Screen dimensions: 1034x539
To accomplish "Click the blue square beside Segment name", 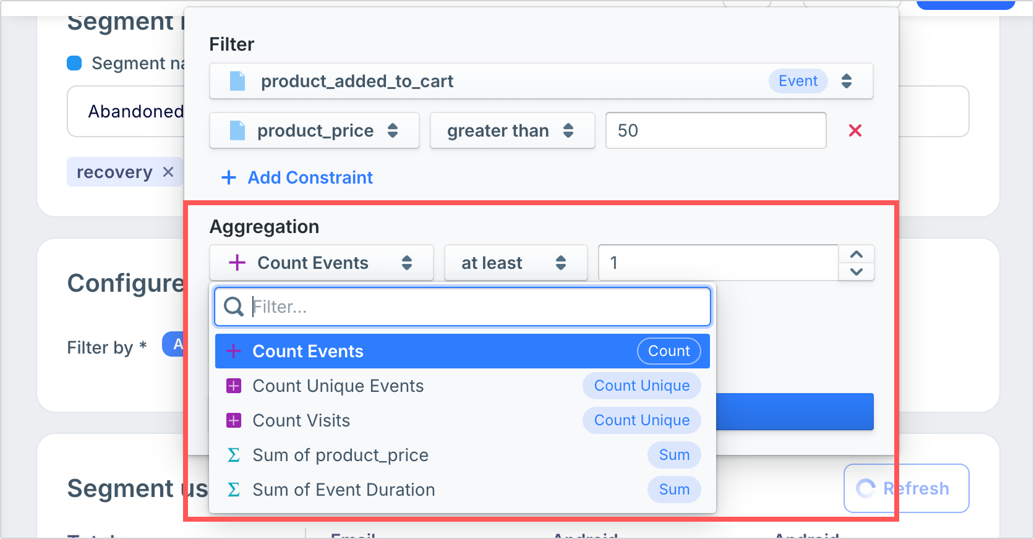I will (x=74, y=63).
